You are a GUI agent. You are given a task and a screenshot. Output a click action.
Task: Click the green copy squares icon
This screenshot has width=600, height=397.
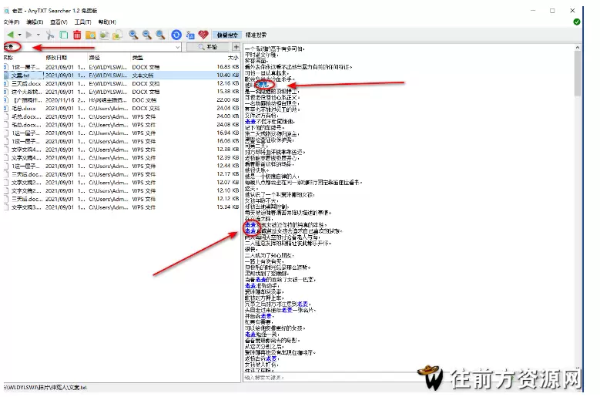coord(63,35)
